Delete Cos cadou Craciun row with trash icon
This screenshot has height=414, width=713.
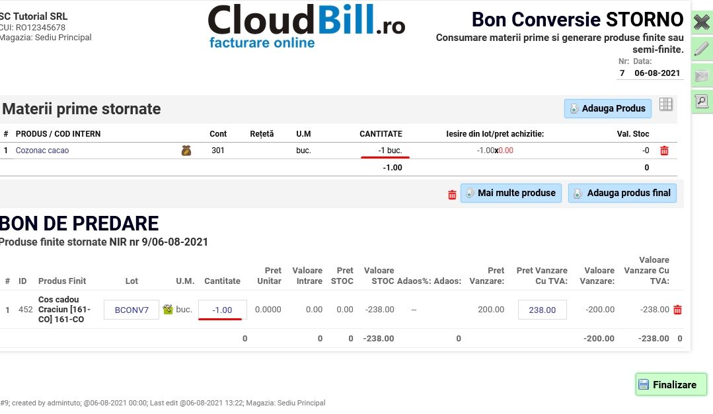[677, 310]
